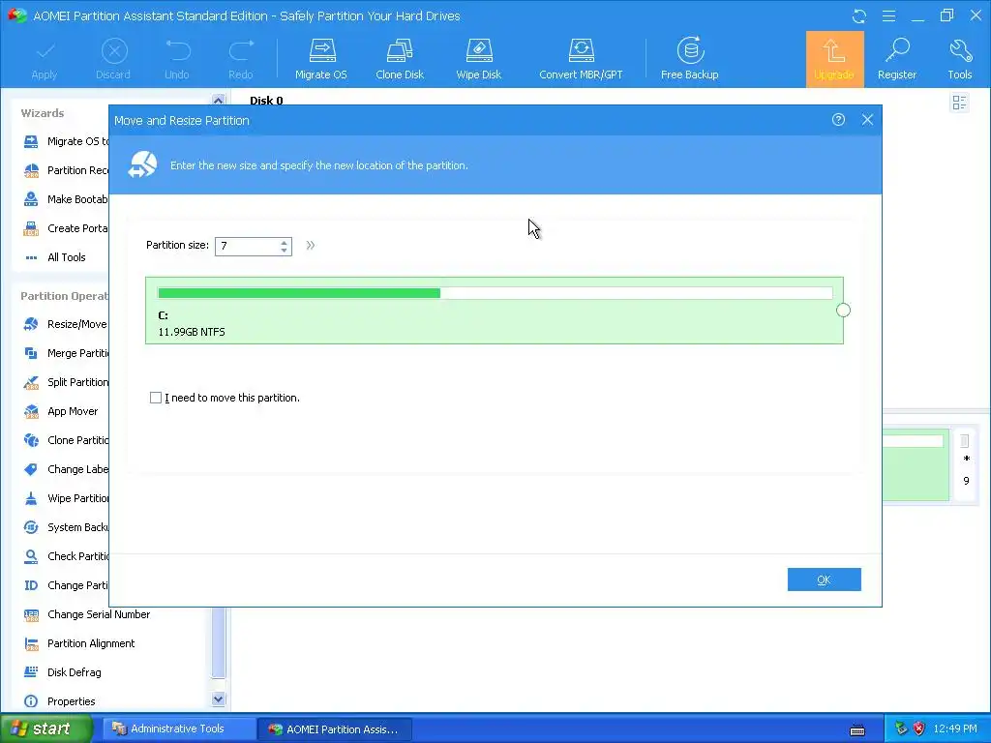Open All Tools in sidebar

55,257
